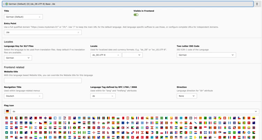Select the Spain flag icon
262x140 pixels.
point(113,123)
